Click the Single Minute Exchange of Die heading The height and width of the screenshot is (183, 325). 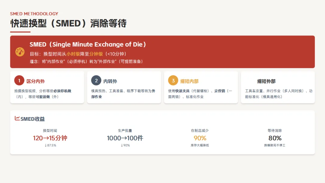(x=88, y=44)
